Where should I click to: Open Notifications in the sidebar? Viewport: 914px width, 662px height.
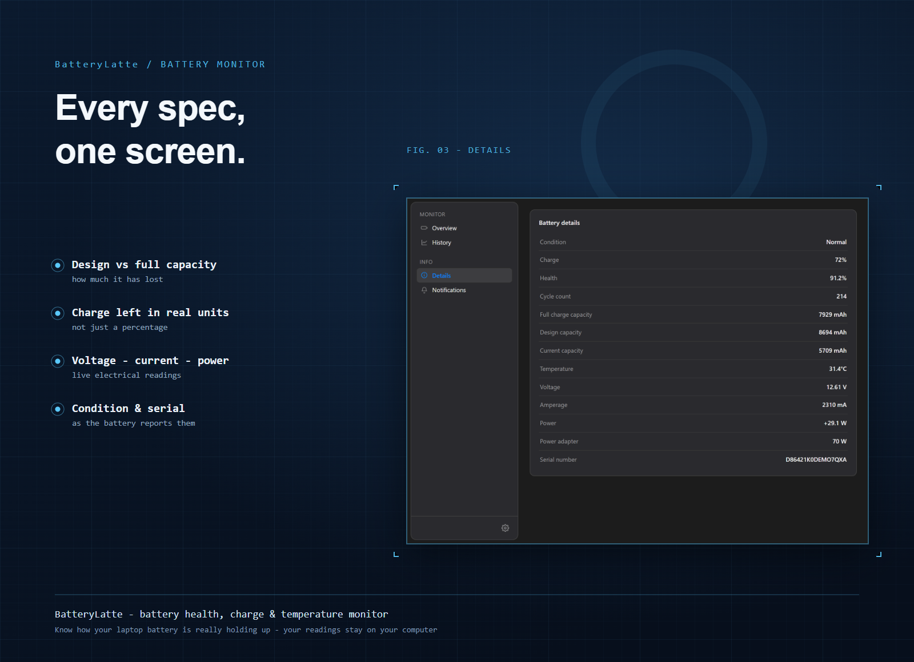[x=464, y=290]
